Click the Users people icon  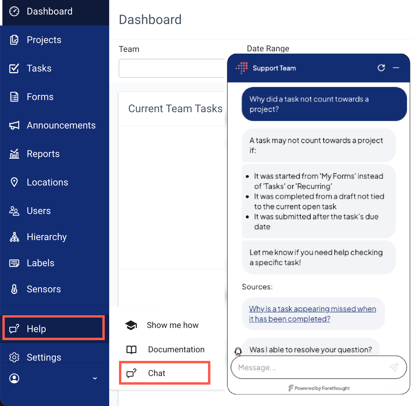(x=14, y=211)
